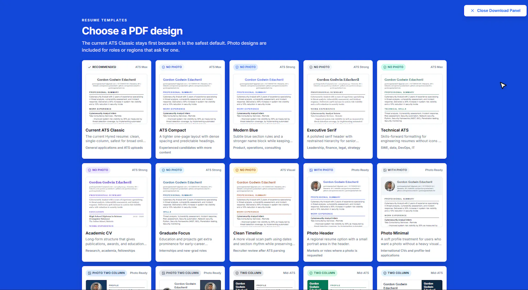Select the Graduate Focus template title
528x290 pixels.
click(x=175, y=233)
